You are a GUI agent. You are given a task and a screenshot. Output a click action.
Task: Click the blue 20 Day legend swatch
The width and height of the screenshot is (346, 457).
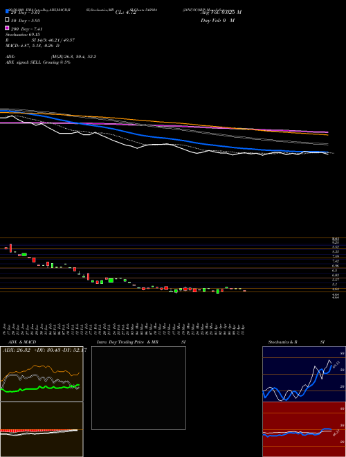tap(7, 12)
